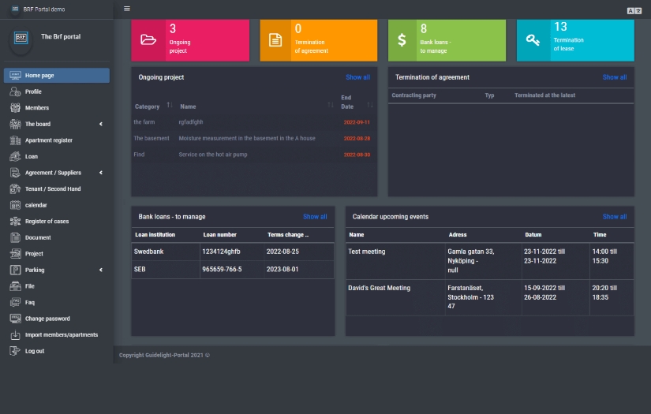The height and width of the screenshot is (414, 651).
Task: Click the 'Test meeting' event name
Action: point(367,252)
